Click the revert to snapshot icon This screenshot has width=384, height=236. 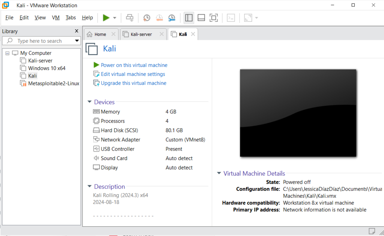point(159,18)
